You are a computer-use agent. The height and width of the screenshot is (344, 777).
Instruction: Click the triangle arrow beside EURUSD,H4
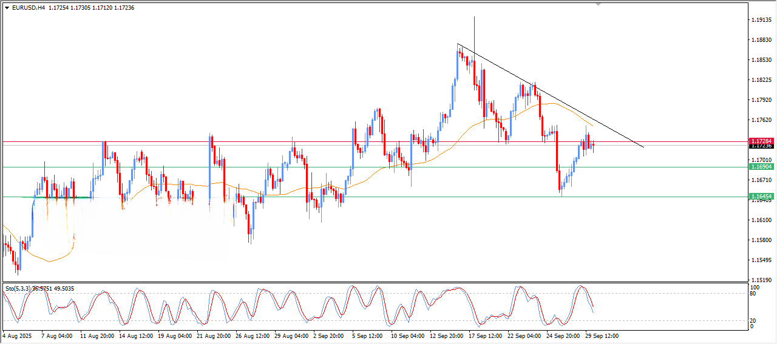click(7, 8)
